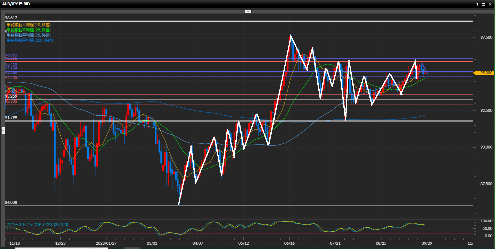The height and width of the screenshot is (249, 495).
Task: Click the 09/29 date on time axis
Action: [x=427, y=243]
